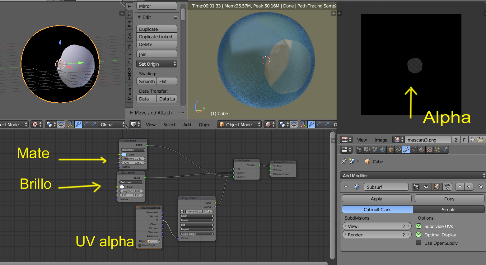Open the Texture properties checker tab
The width and height of the screenshot is (486, 265).
(x=429, y=150)
